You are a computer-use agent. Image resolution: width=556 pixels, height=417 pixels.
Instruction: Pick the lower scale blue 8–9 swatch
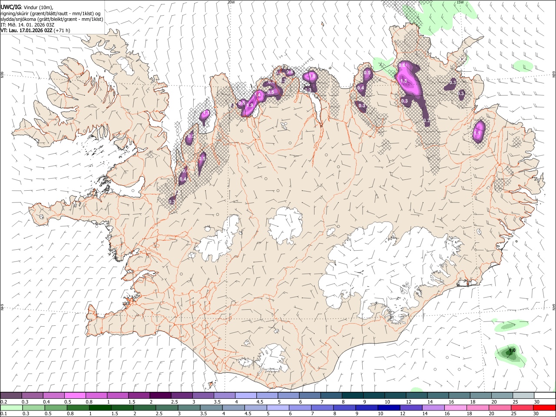coord(344,407)
